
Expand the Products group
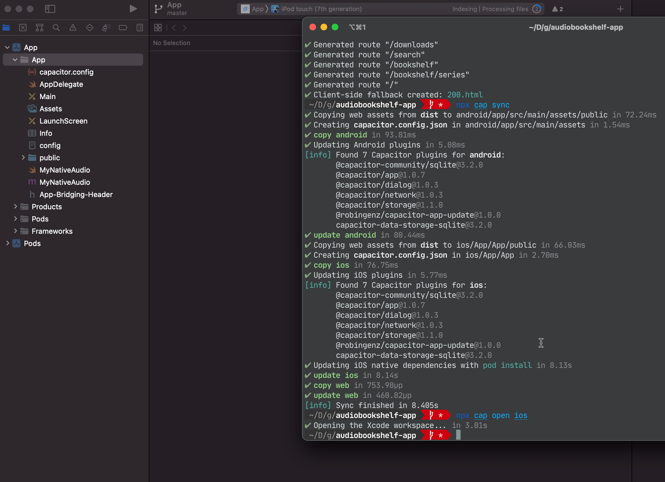pyautogui.click(x=15, y=206)
